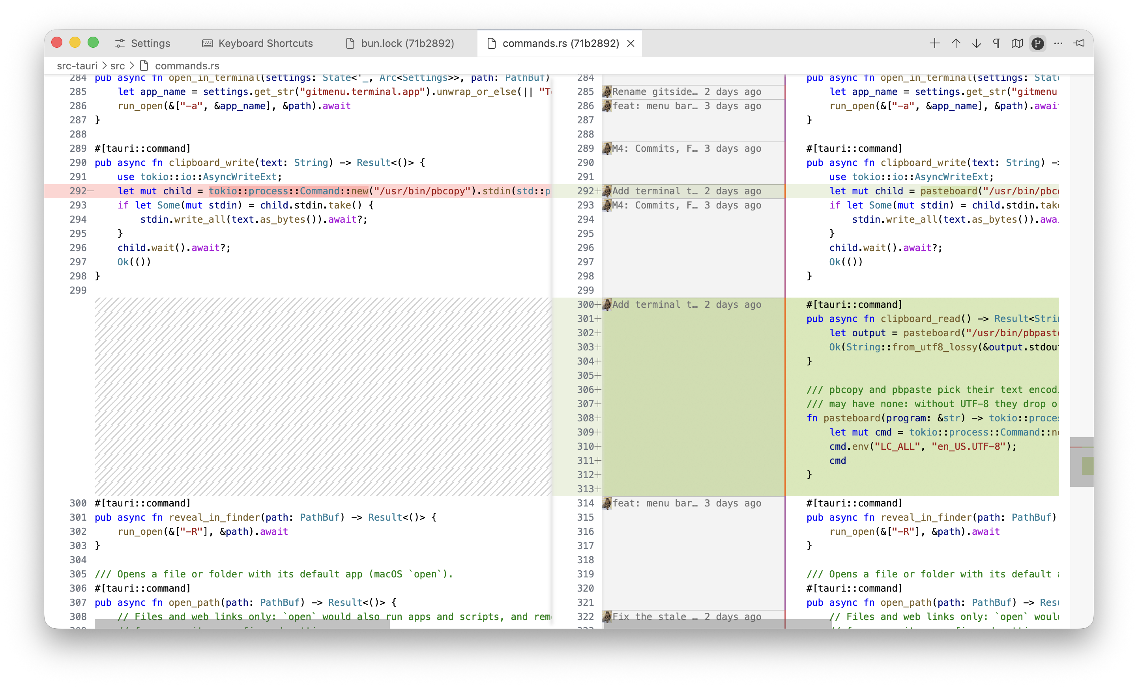Click the keyboard icon on Keyboard Shortcuts tab
Viewport: 1138px width, 687px height.
pyautogui.click(x=208, y=43)
